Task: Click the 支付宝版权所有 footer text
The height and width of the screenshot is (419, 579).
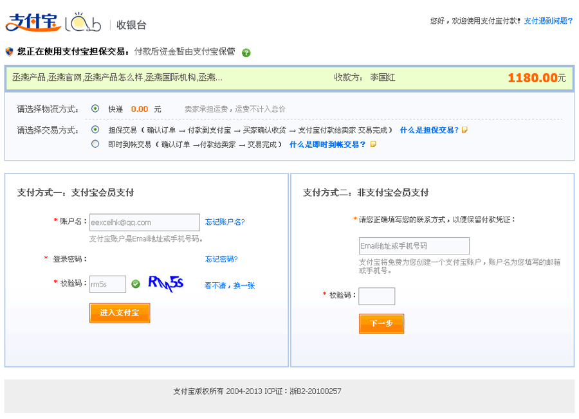Action: pos(257,391)
